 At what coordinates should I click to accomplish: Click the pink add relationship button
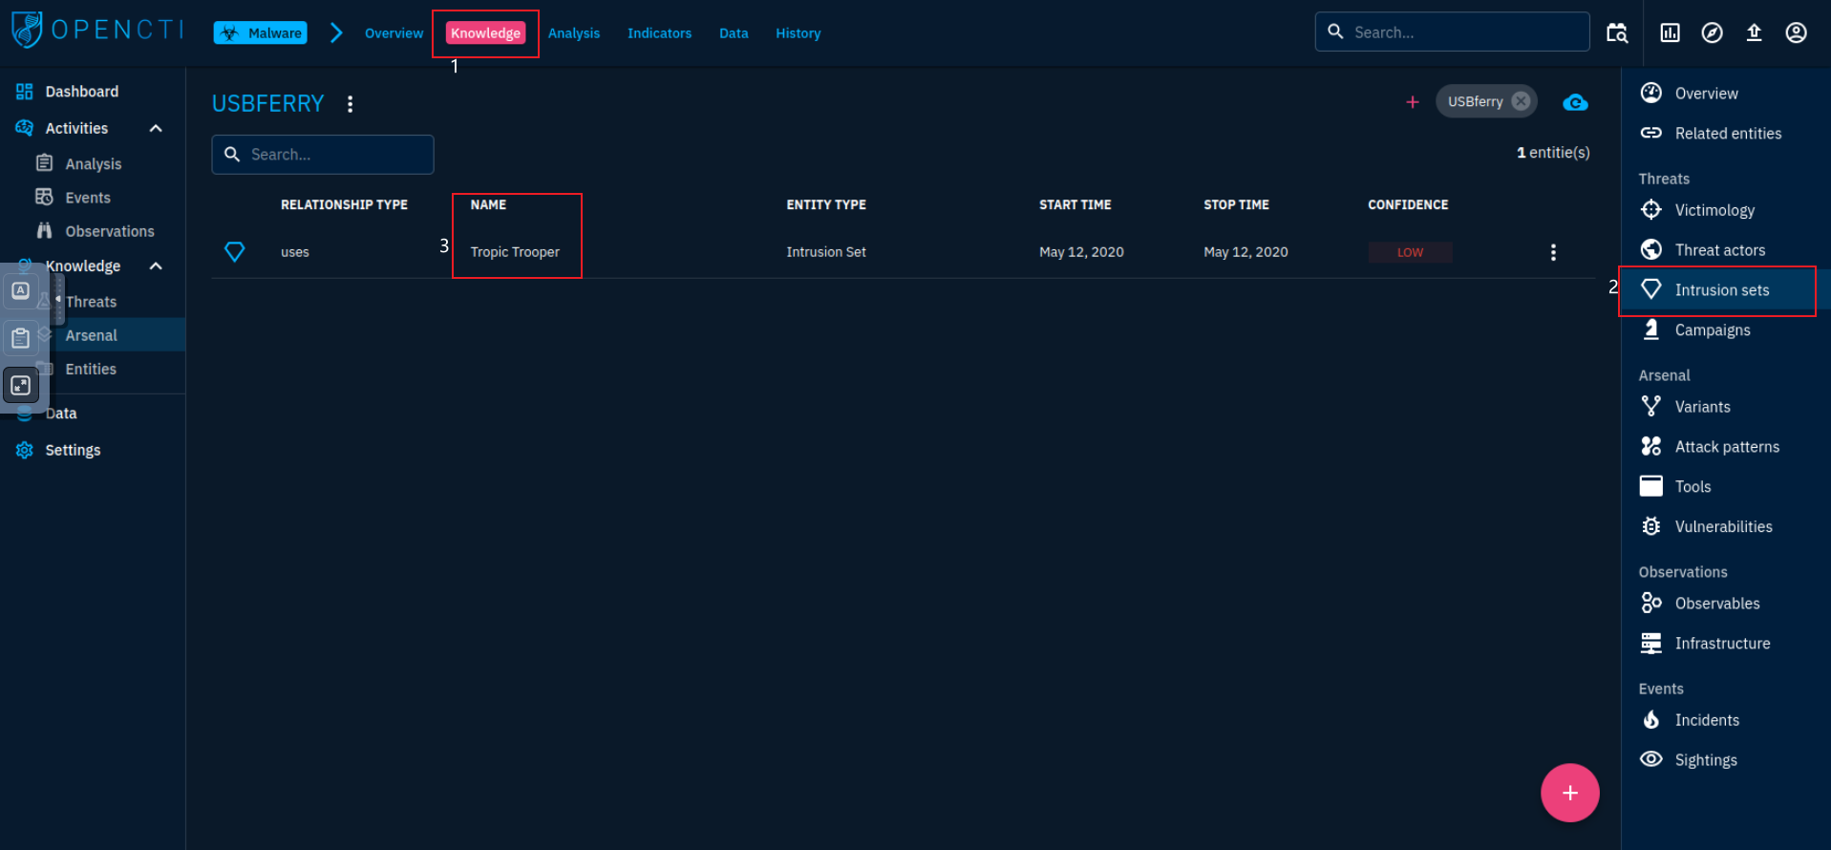(x=1569, y=793)
